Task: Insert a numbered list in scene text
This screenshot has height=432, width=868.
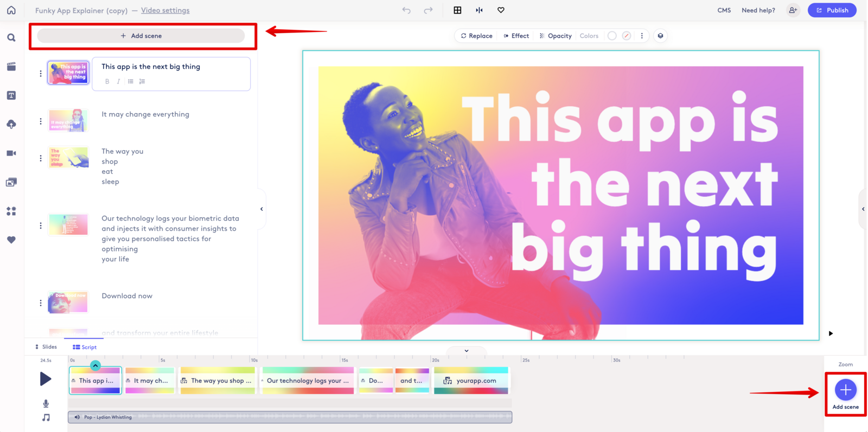Action: tap(142, 81)
